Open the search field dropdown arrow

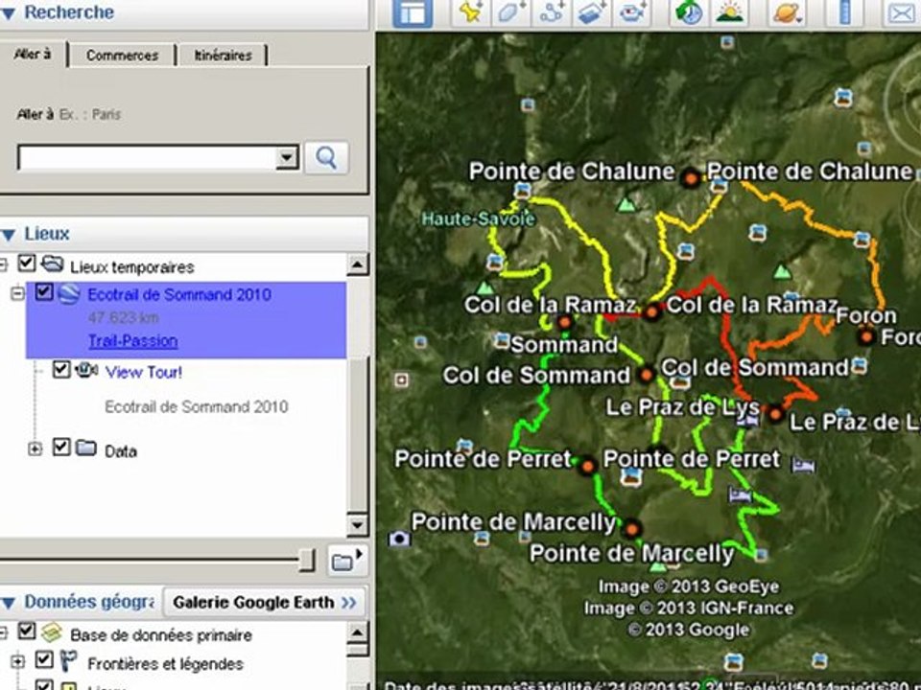coord(287,157)
